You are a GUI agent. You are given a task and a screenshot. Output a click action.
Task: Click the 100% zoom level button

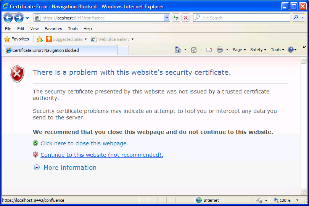tap(282, 200)
